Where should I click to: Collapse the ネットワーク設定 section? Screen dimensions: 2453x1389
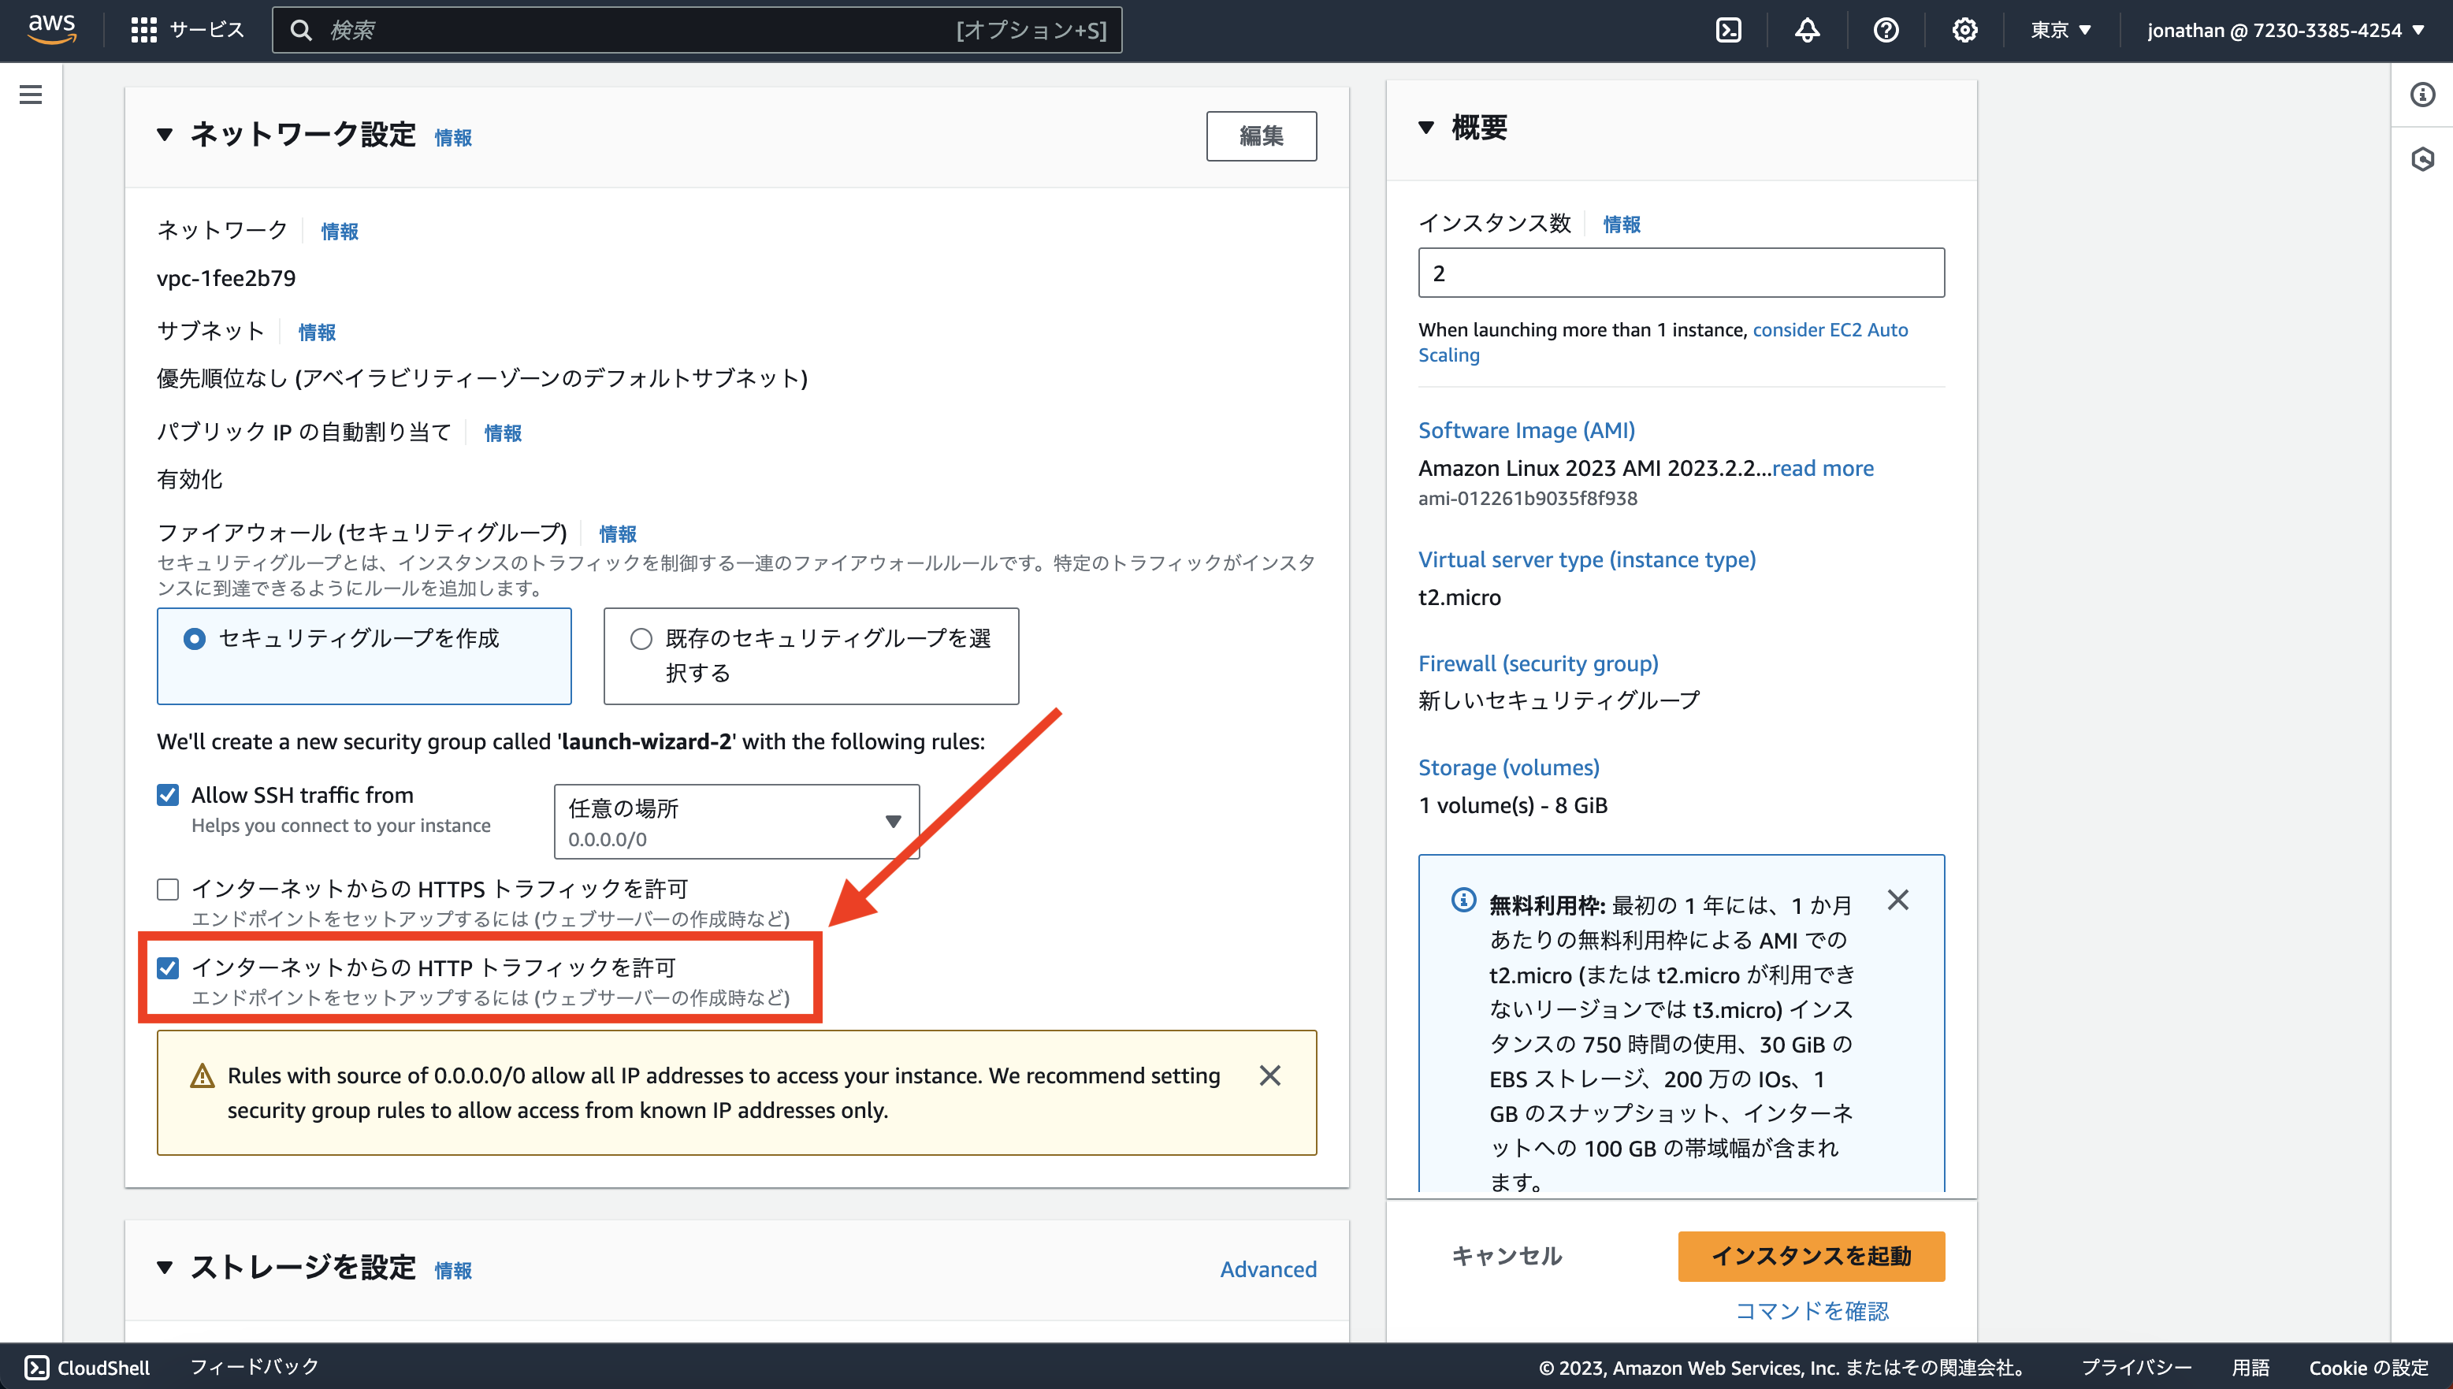(x=165, y=135)
